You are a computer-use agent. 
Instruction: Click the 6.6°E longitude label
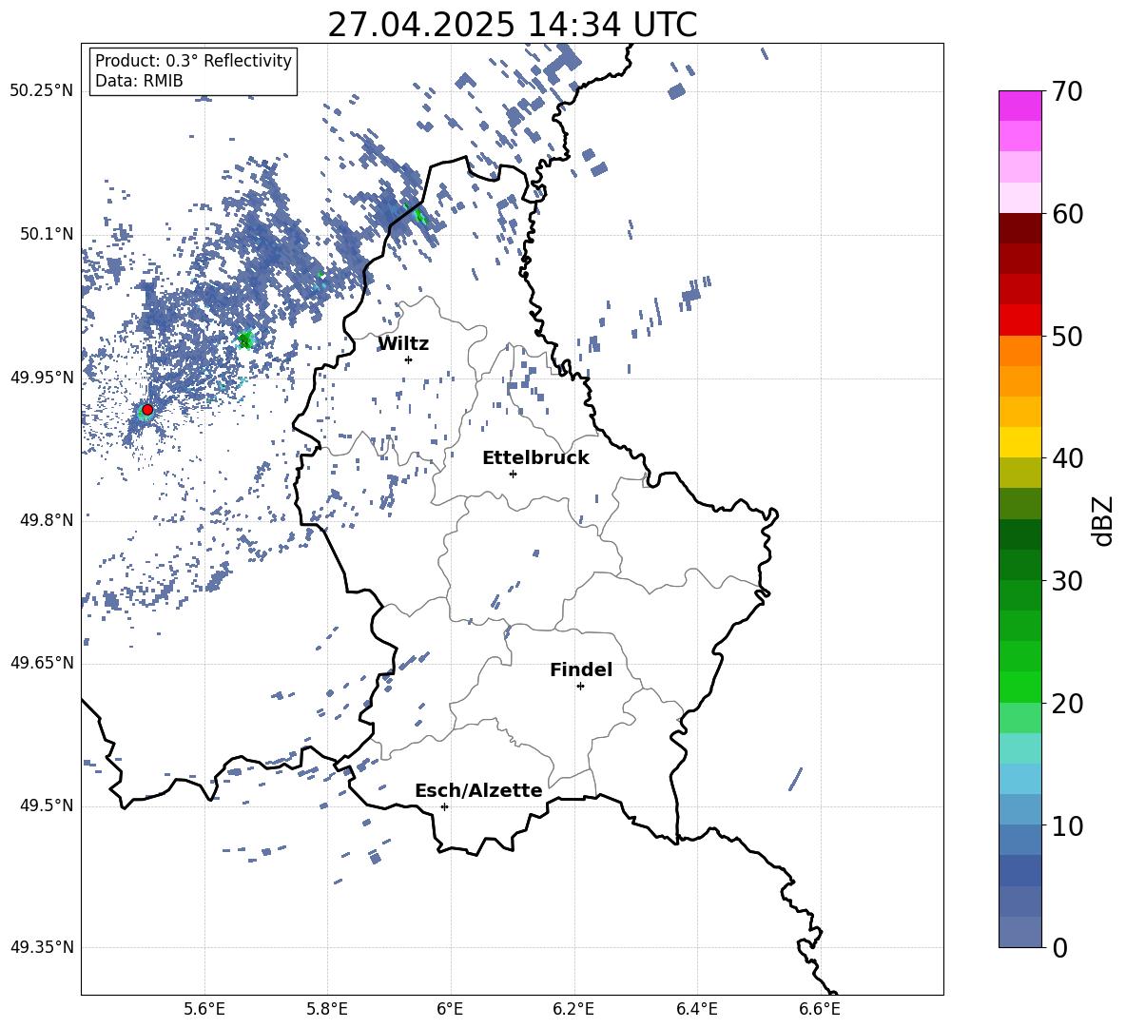(820, 1010)
